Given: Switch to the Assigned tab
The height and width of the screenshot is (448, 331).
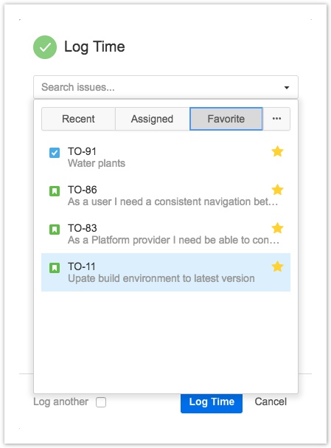Looking at the screenshot, I should click(x=152, y=119).
